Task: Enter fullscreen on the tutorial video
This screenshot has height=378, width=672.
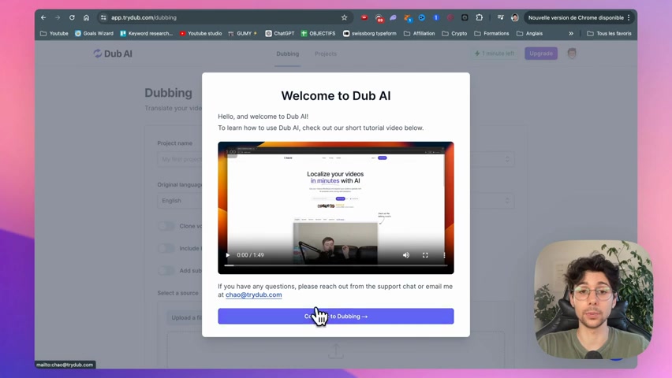Action: (425, 255)
